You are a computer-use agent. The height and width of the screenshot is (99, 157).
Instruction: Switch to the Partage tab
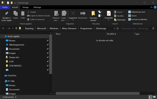point(26,7)
